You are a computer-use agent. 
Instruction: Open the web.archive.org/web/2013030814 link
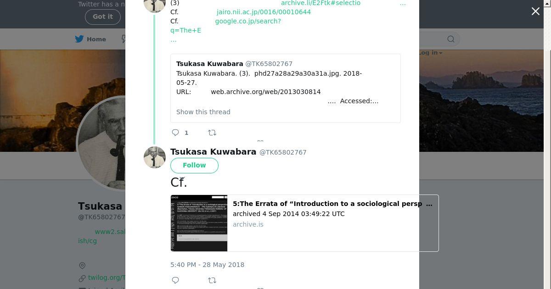(x=266, y=92)
